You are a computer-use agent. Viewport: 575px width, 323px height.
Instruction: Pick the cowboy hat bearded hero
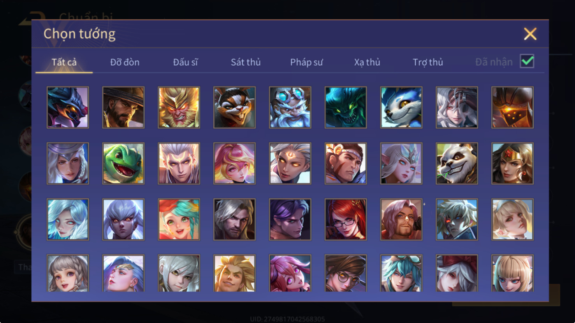(x=123, y=107)
